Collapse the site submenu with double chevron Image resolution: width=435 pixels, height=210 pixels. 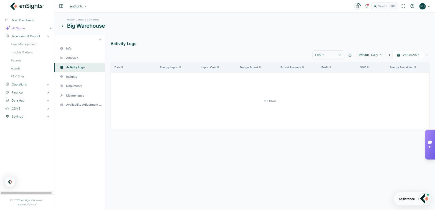pyautogui.click(x=100, y=40)
